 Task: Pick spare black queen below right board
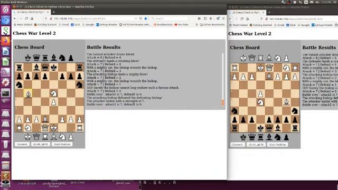click(x=252, y=137)
